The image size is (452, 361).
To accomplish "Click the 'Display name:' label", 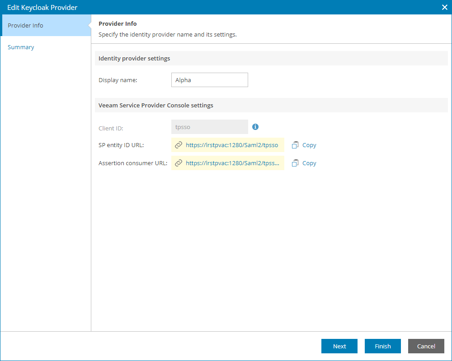I will click(118, 80).
